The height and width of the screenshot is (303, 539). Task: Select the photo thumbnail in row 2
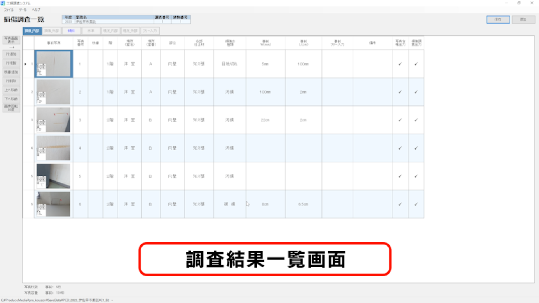tap(53, 92)
